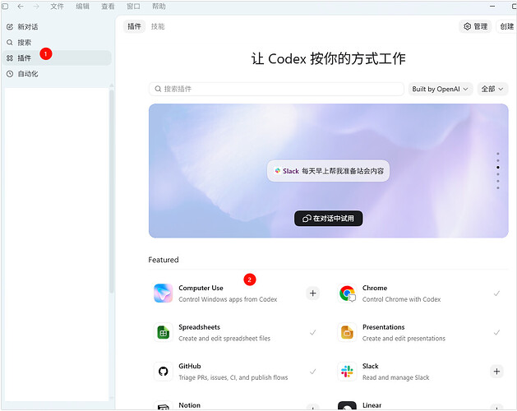Click 'Control Windows apps from Codex' description

pos(228,299)
